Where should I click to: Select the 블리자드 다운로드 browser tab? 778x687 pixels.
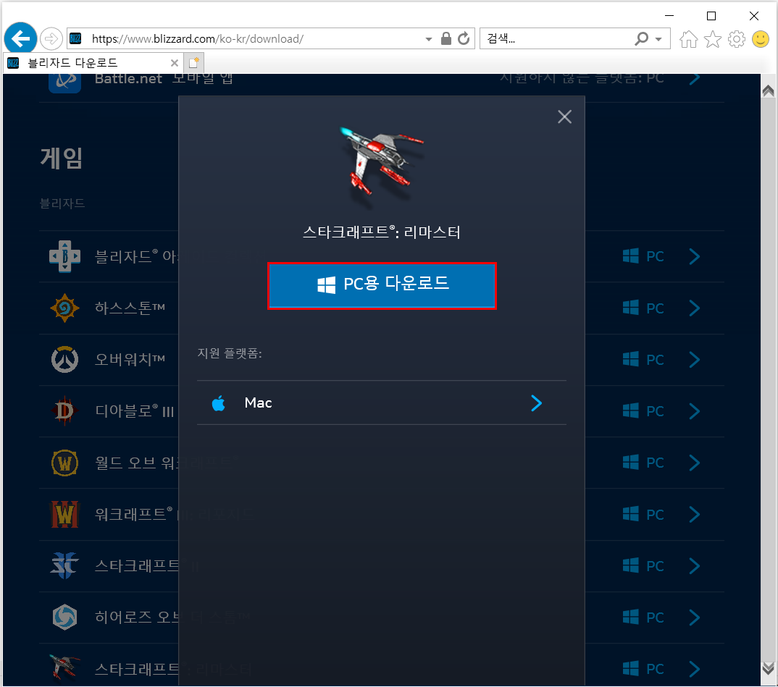pyautogui.click(x=93, y=63)
